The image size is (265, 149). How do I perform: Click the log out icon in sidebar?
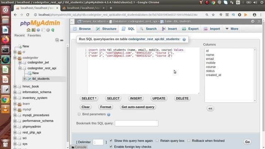[34, 30]
